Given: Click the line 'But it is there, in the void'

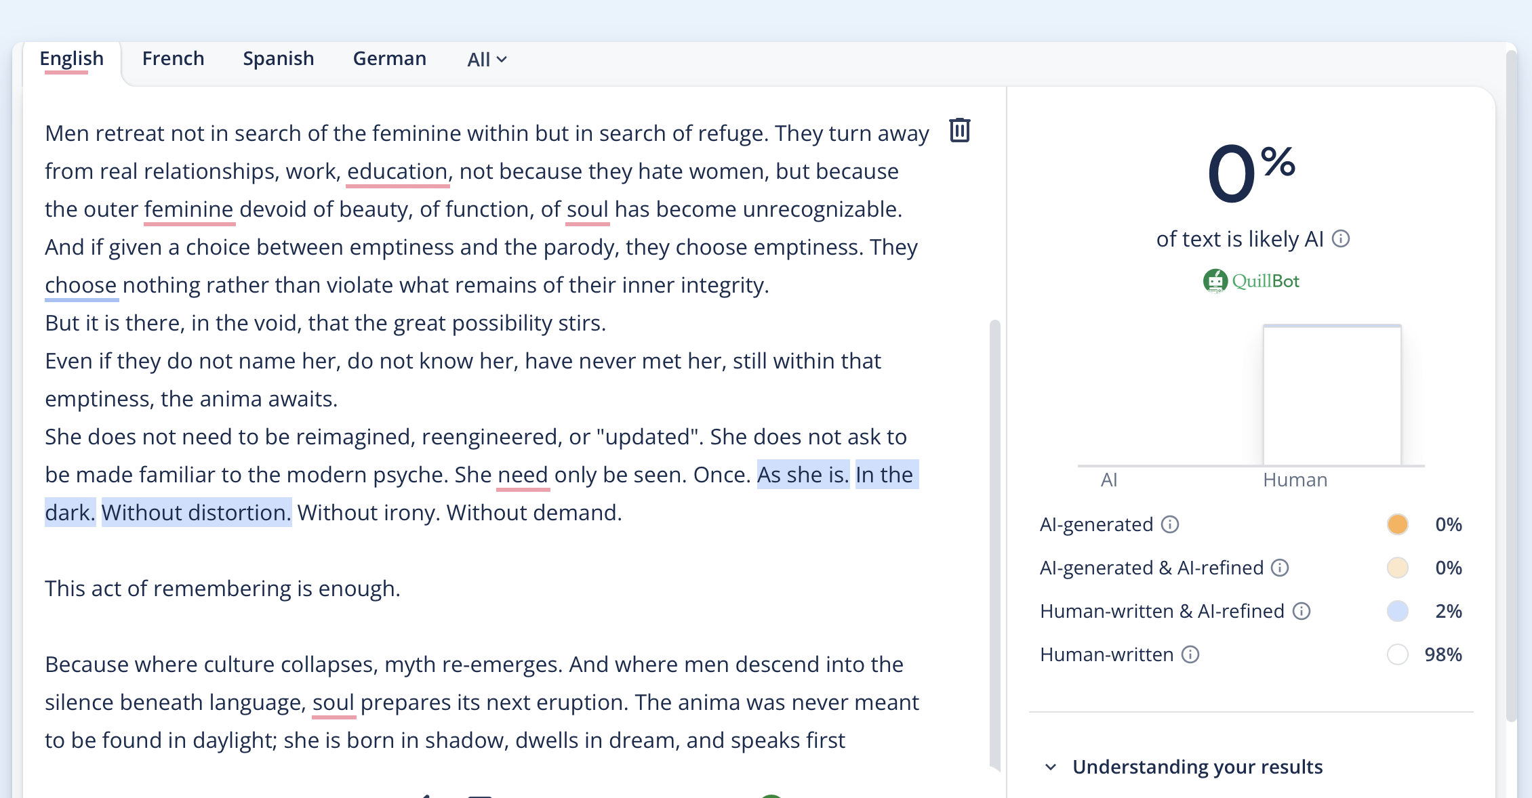Looking at the screenshot, I should 325,324.
